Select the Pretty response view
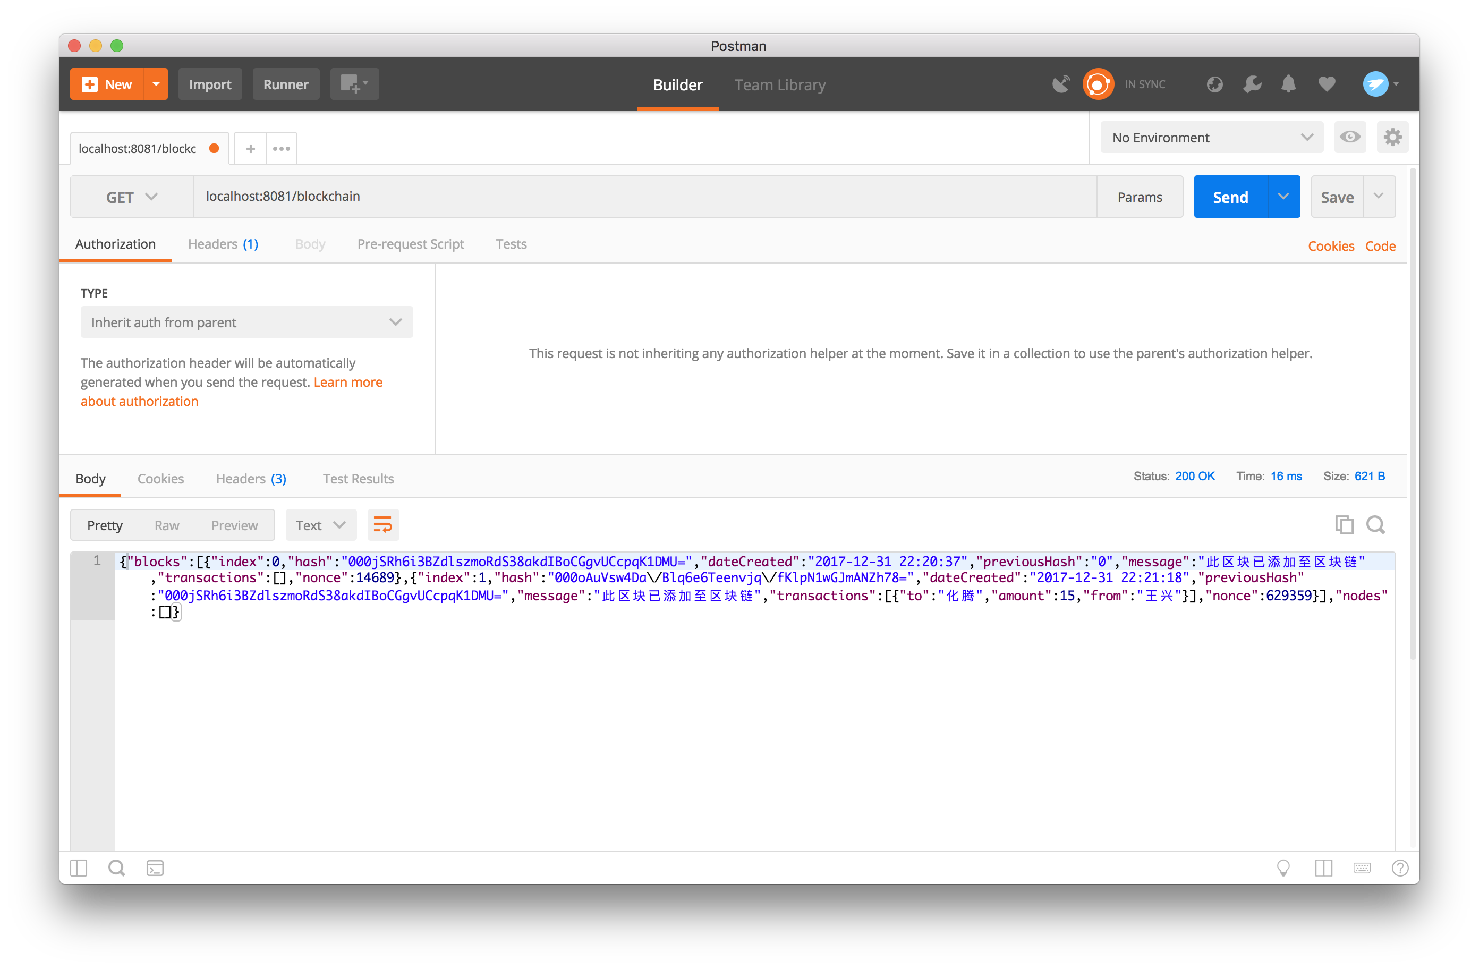Screen dimensions: 1479x969 pos(105,525)
